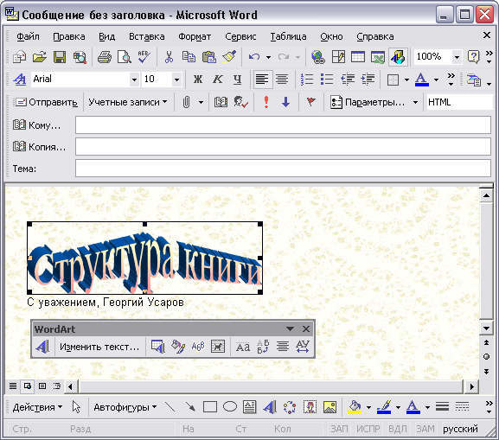Click the Format WordArt paint bucket icon
The width and height of the screenshot is (499, 440).
pyautogui.click(x=178, y=346)
